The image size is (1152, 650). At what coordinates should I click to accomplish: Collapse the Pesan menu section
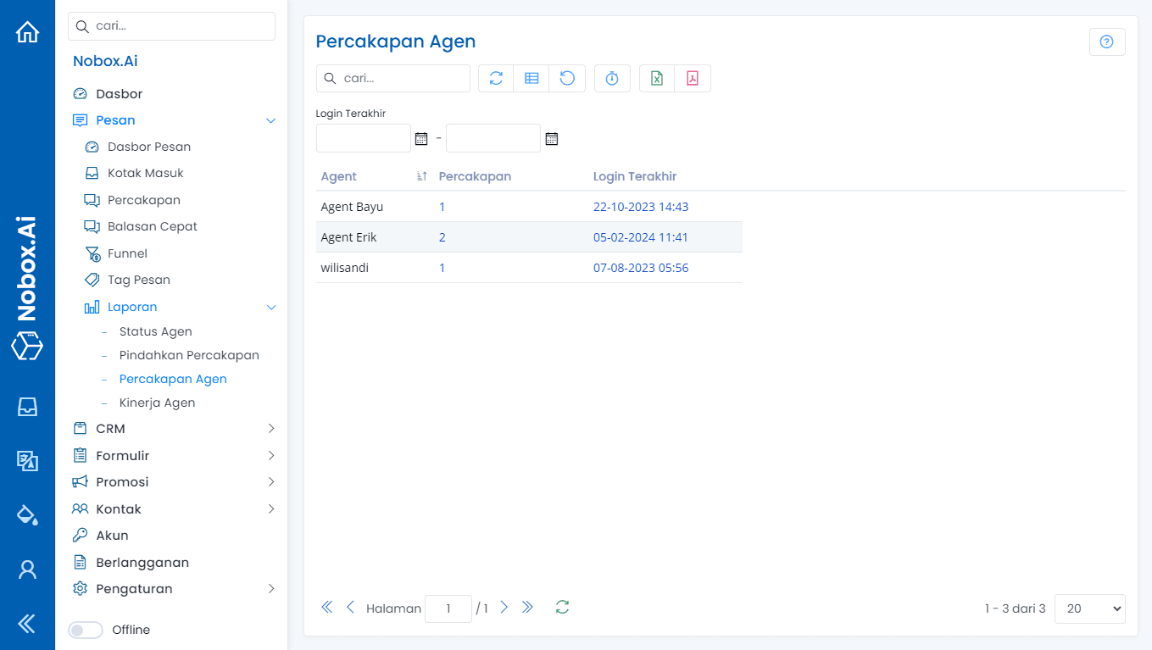tap(270, 120)
